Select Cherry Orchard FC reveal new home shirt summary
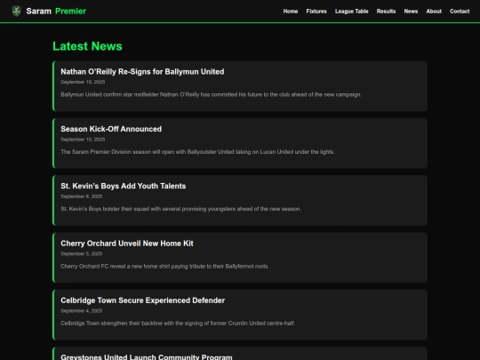Viewport: 480px width, 360px height. [164, 267]
